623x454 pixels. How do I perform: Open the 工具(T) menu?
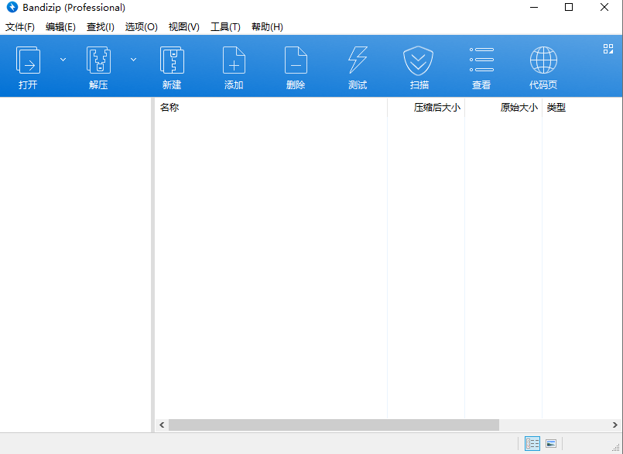coord(225,27)
